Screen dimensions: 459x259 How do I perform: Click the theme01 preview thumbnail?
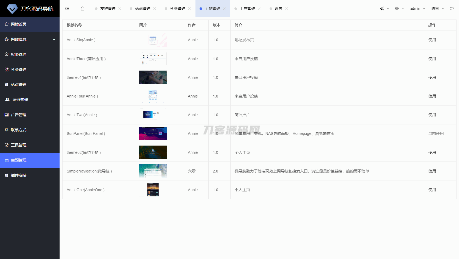pos(153,77)
